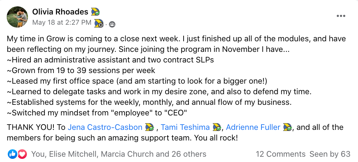The image size is (358, 162).
Task: Click the May 18 at 2:27 PM timestamp
Action: [62, 23]
